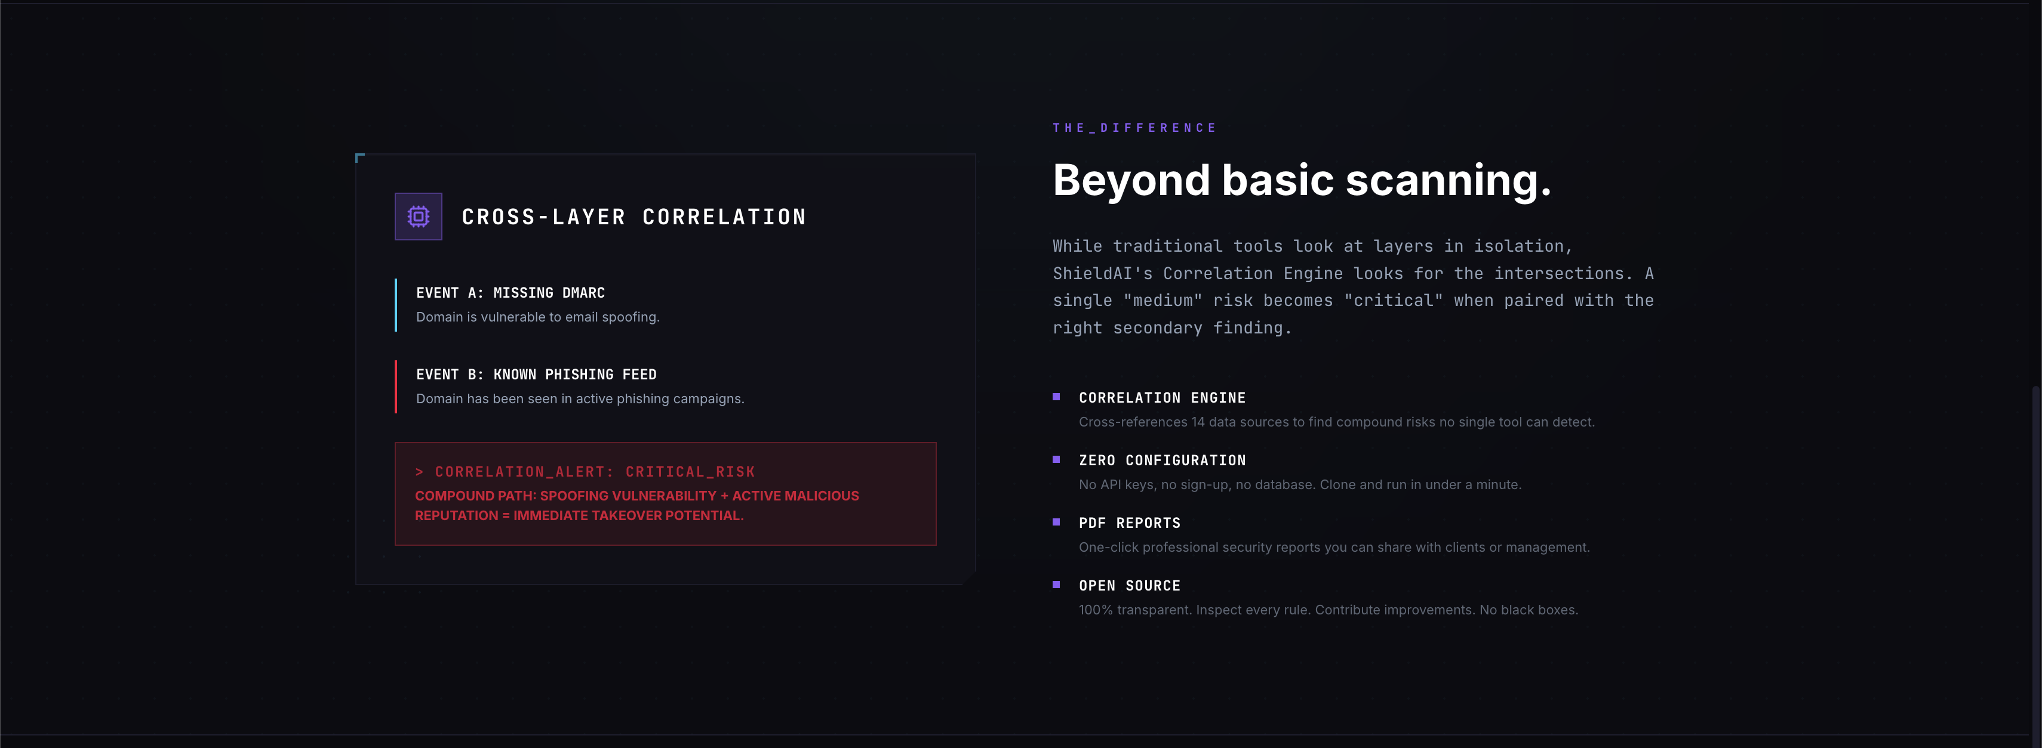Screen dimensions: 2042x748
Task: Click the PDF Reports feature title
Action: tap(1129, 523)
